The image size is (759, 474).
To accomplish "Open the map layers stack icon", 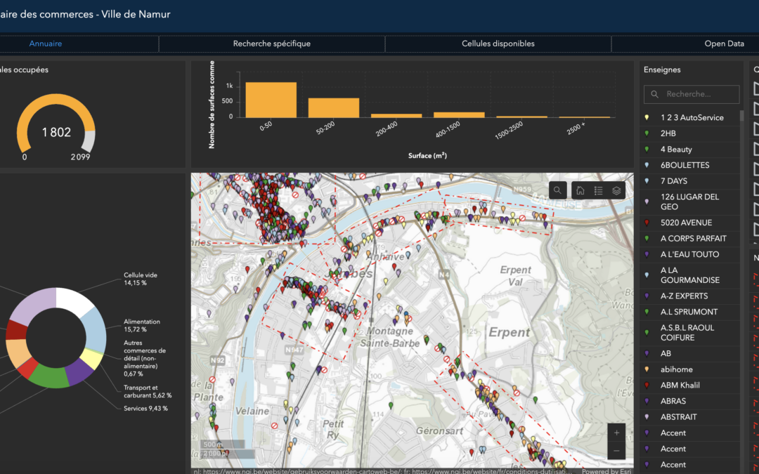I will [x=616, y=190].
